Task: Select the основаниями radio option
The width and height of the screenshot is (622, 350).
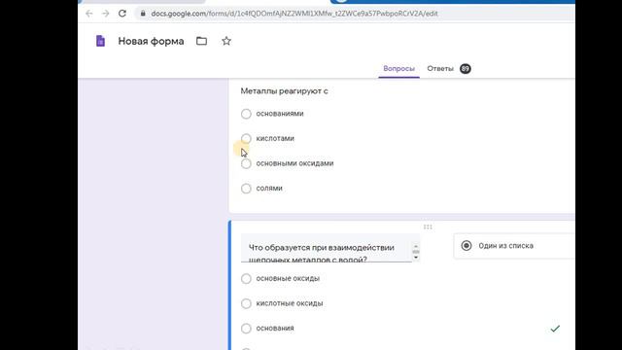Action: [246, 114]
